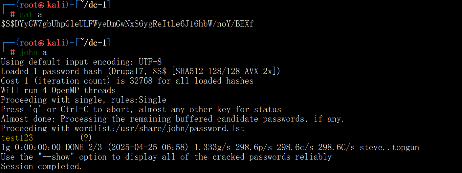The width and height of the screenshot is (462, 173).
Task: Click the green 'john' command text
Action: (x=29, y=52)
